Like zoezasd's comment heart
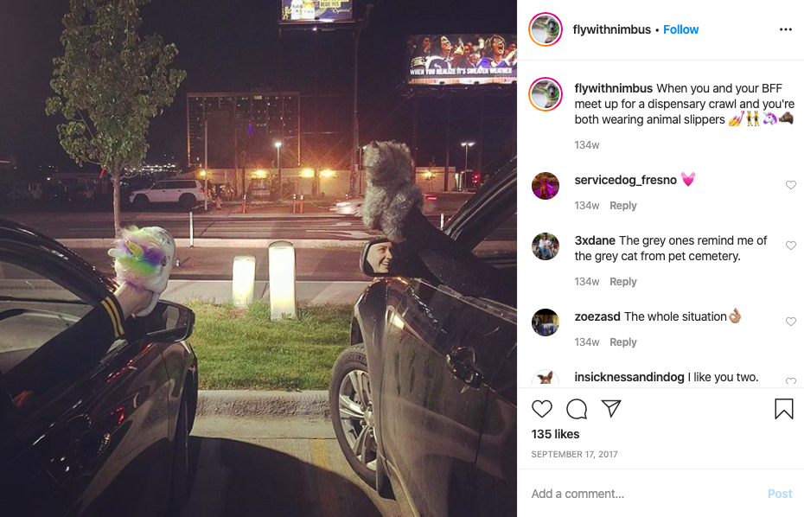 [x=791, y=321]
